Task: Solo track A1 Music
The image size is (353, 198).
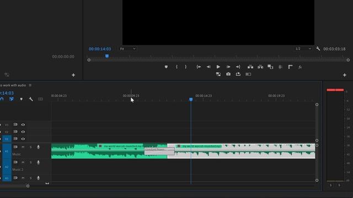Action: coord(31,147)
